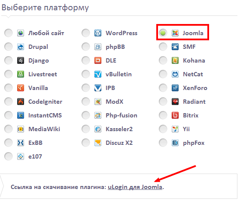This screenshot has width=243, height=201.
Task: Pick the Discuz X2 radio button
Action: point(86,143)
